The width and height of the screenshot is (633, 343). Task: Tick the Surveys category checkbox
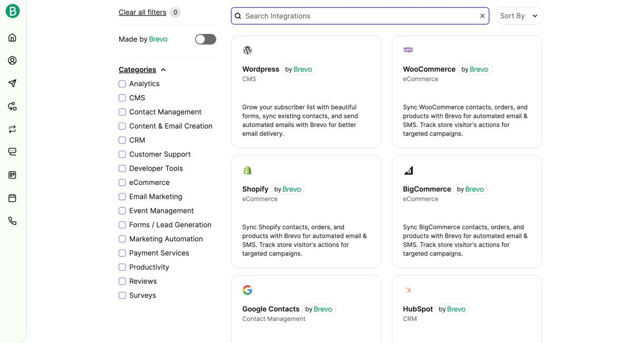pos(122,295)
